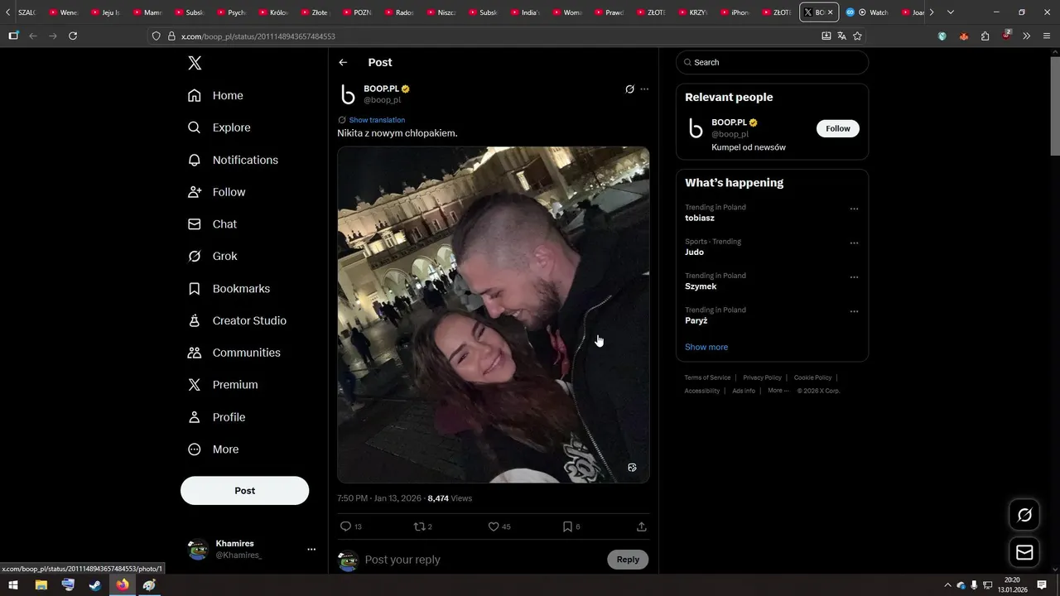
Task: Open options for the Szymek trend
Action: tap(854, 277)
